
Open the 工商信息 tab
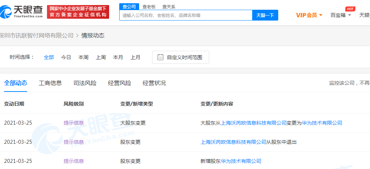tap(50, 83)
